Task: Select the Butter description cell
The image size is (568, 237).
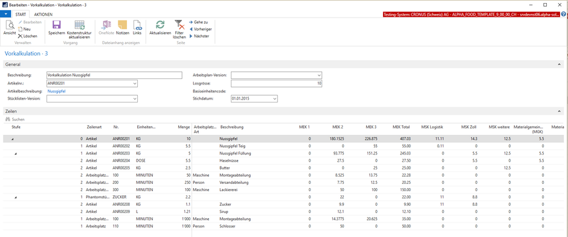Action: 225,168
